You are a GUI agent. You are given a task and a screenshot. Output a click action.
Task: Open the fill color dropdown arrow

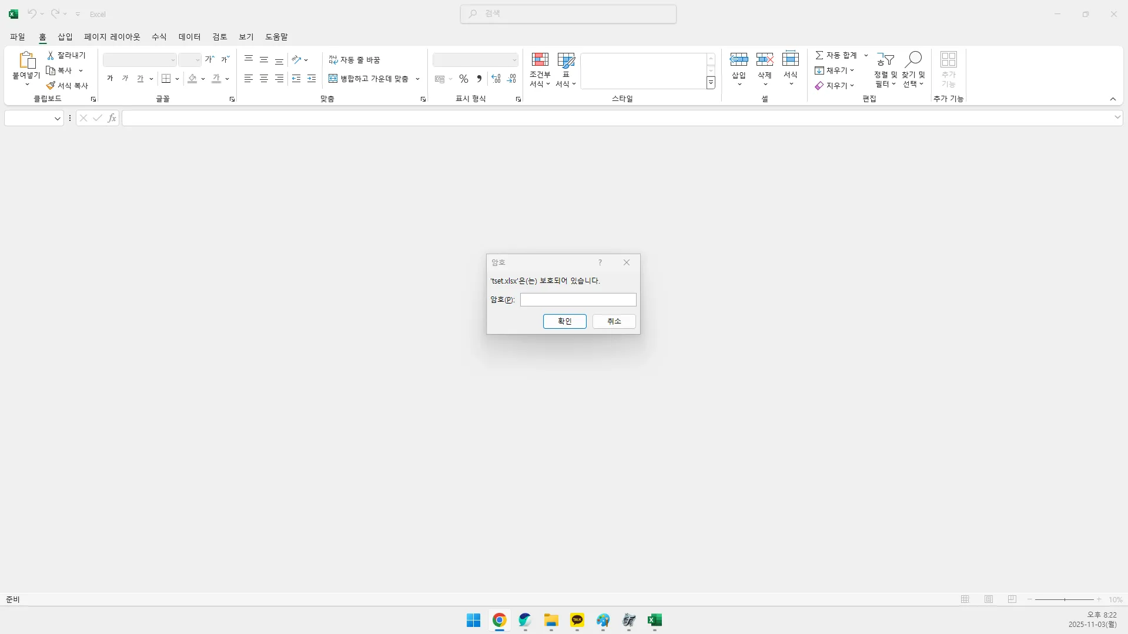tap(203, 79)
